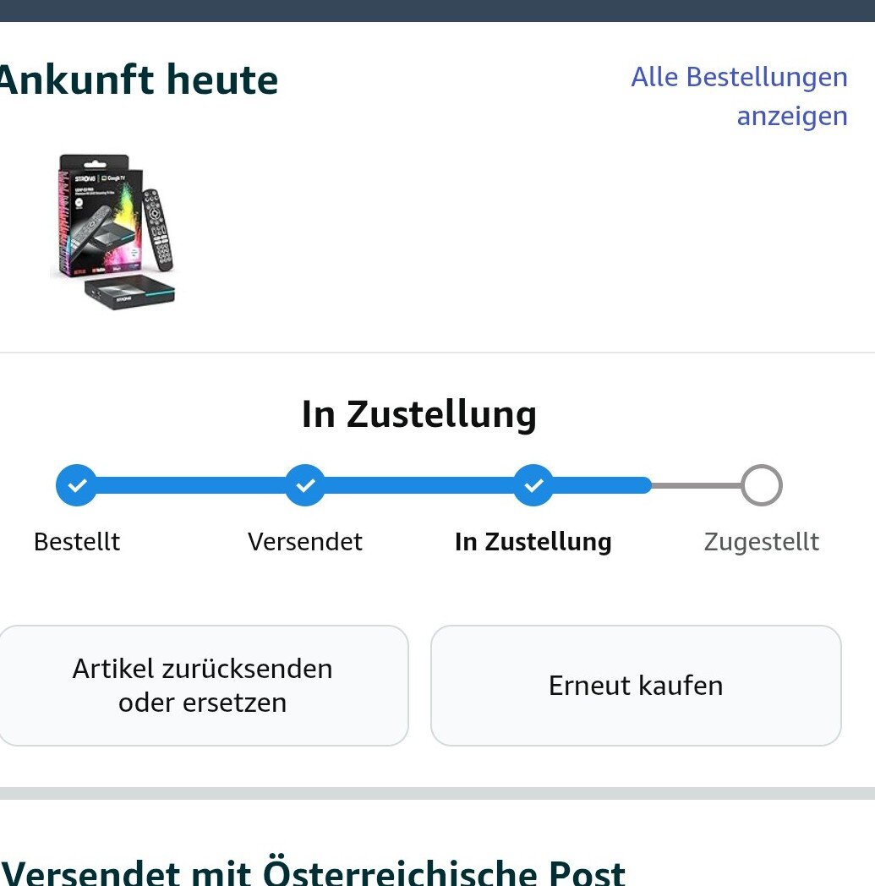Click the Erneut kaufen button

pos(636,686)
